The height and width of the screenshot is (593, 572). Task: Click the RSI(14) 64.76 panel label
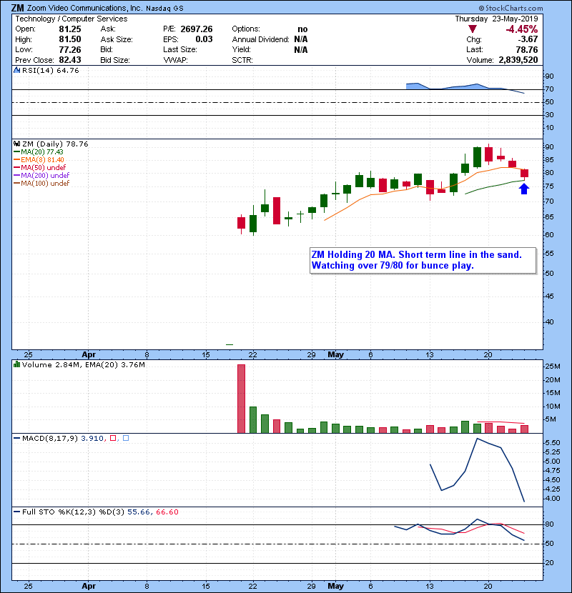pos(50,70)
